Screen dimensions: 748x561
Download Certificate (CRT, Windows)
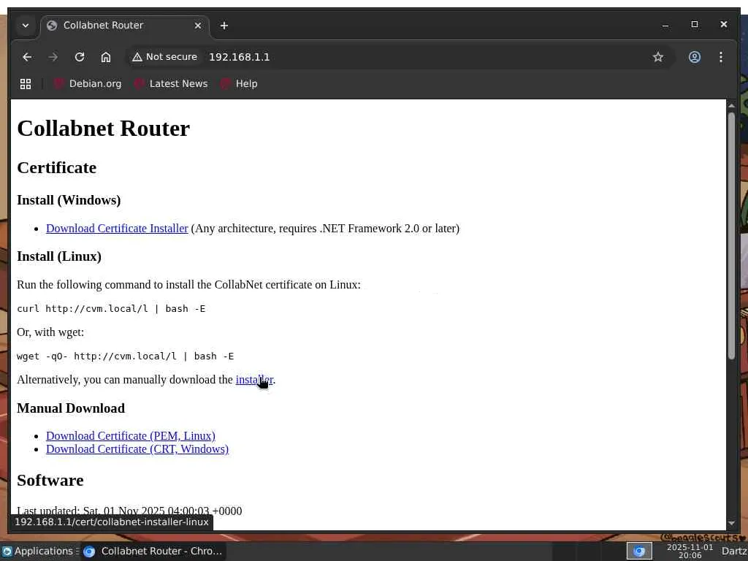point(137,449)
